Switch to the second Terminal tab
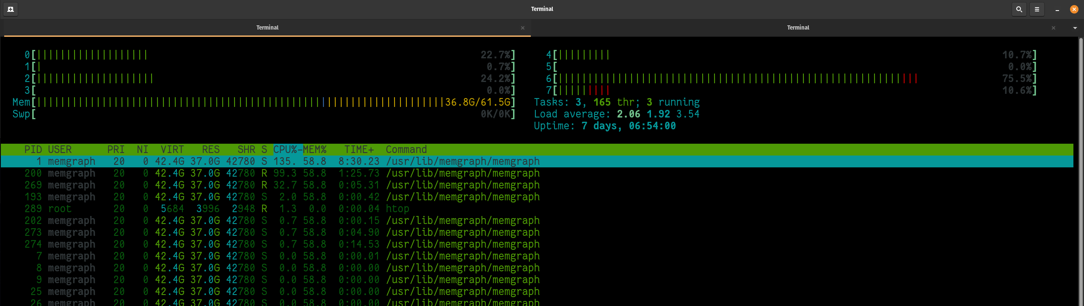This screenshot has width=1084, height=306. point(798,28)
